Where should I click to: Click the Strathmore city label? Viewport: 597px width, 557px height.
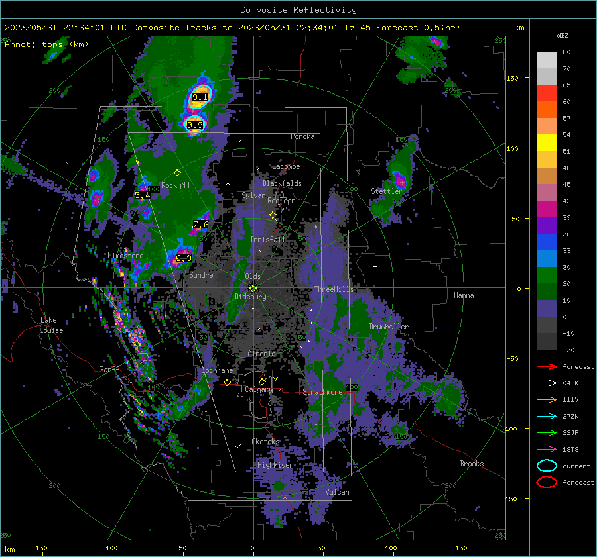tap(322, 392)
